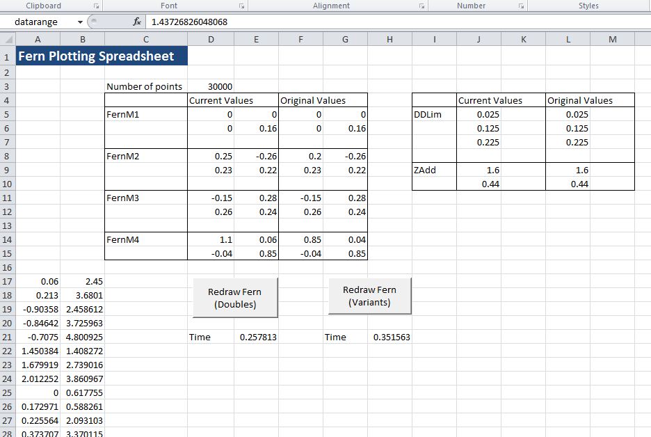Image resolution: width=651 pixels, height=437 pixels.
Task: Click the Fern Plotting Spreadsheet title cell
Action: click(x=102, y=56)
